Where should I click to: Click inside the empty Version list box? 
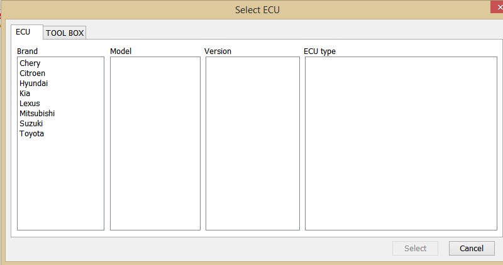point(252,143)
